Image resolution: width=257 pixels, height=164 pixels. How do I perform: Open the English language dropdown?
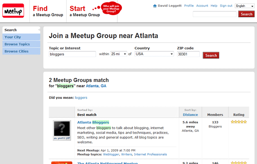(245, 6)
